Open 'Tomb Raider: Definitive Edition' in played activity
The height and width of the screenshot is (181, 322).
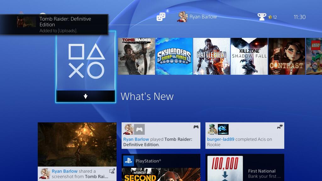(158, 142)
